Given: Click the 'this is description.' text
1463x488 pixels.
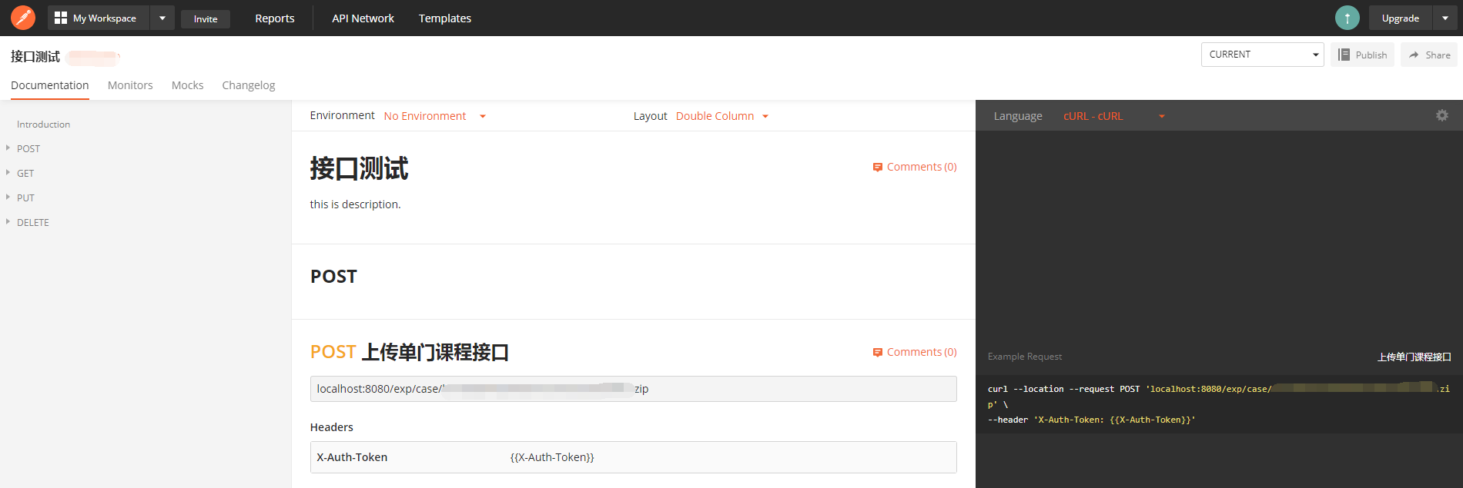Looking at the screenshot, I should point(355,204).
